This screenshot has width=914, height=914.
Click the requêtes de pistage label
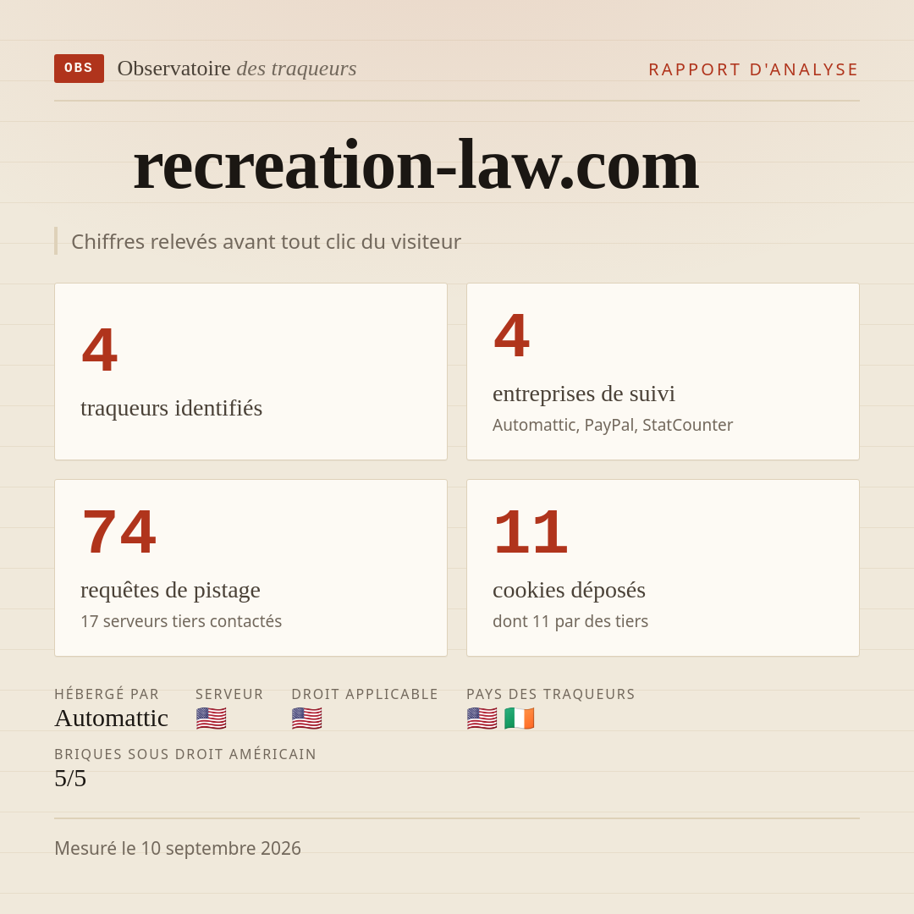tap(170, 590)
